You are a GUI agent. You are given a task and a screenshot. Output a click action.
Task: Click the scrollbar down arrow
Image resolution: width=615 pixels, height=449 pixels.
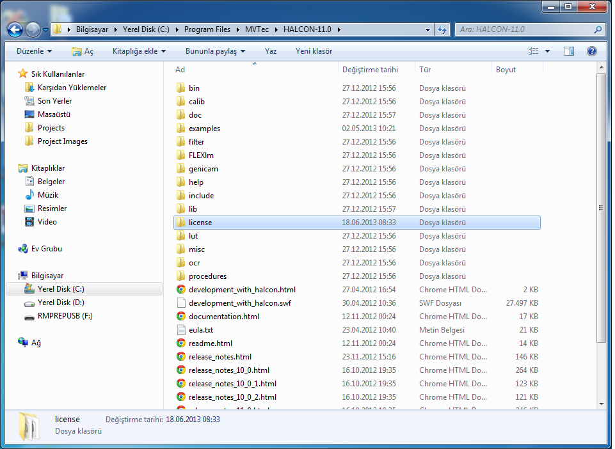tap(602, 404)
